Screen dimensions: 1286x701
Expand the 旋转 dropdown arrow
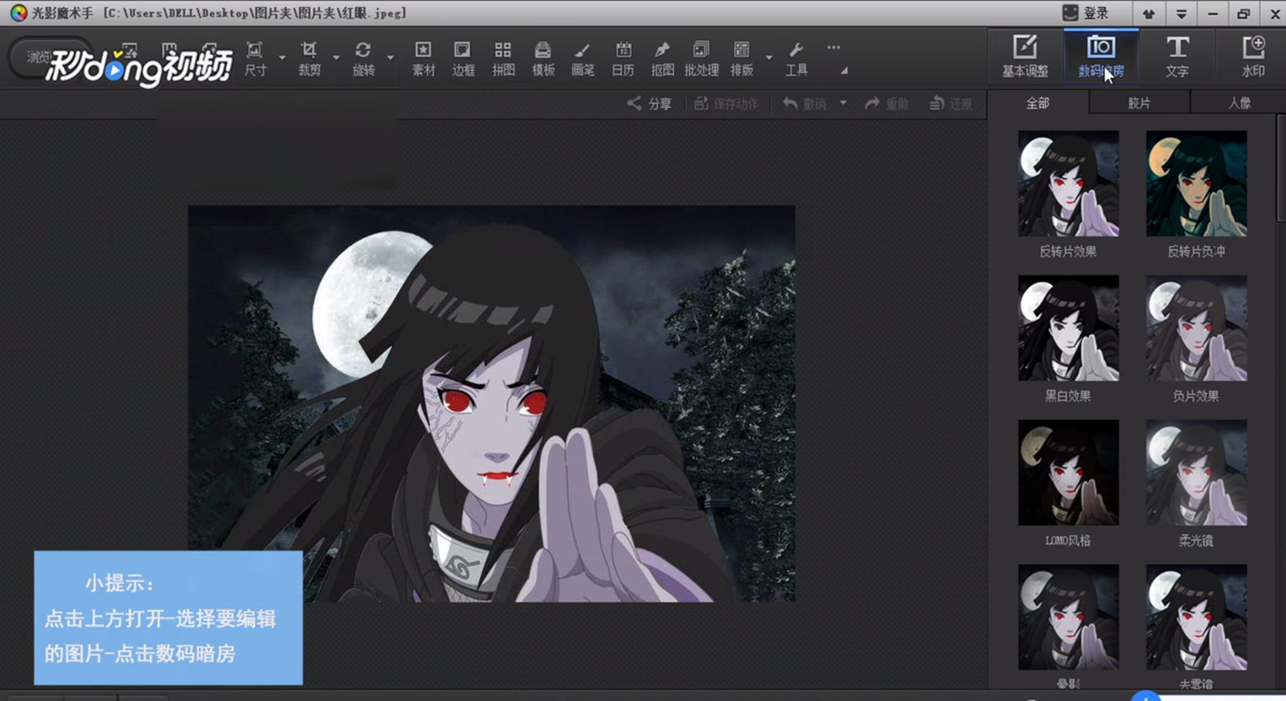[391, 58]
